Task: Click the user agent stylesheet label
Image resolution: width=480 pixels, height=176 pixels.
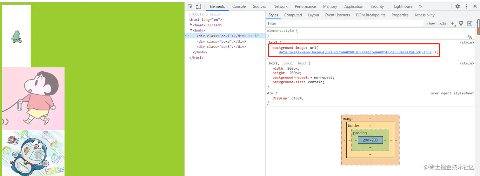Action: 452,93
